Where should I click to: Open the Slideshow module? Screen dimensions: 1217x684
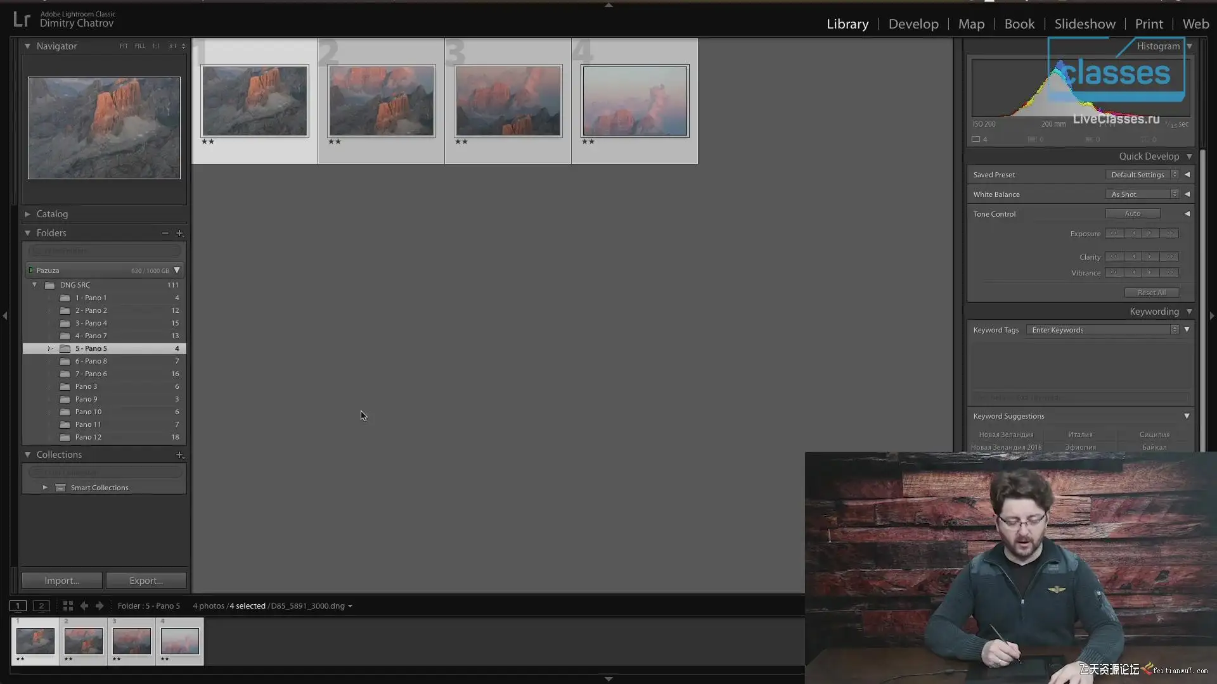1085,24
